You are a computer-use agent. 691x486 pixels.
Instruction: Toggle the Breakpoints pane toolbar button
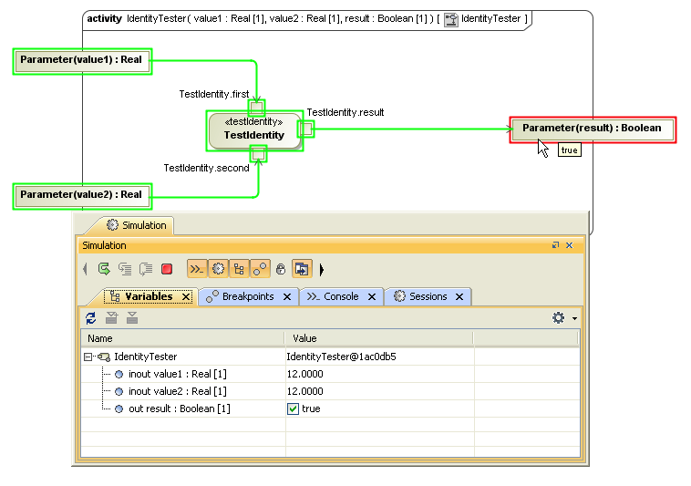260,269
